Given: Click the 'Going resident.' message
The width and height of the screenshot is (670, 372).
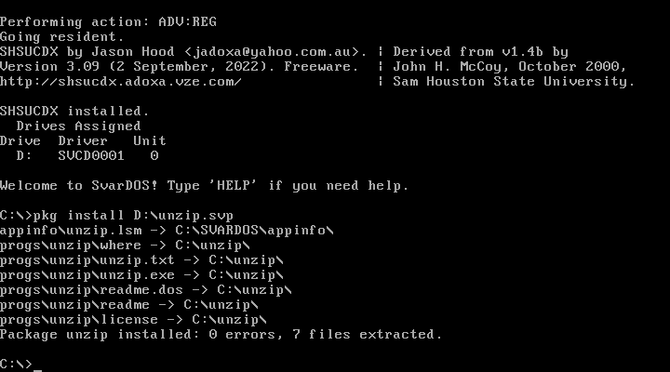Looking at the screenshot, I should pyautogui.click(x=62, y=36).
